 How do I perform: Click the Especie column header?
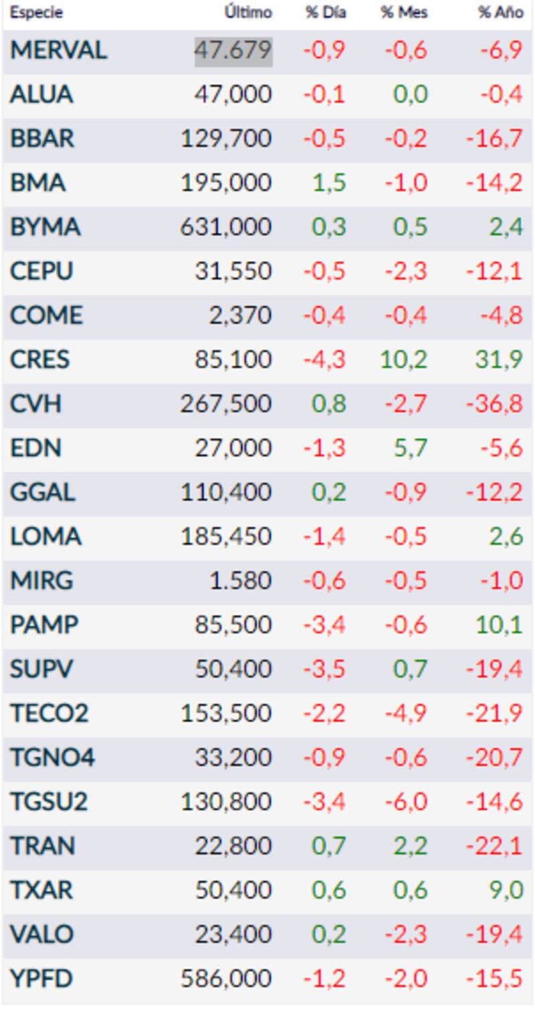point(36,13)
